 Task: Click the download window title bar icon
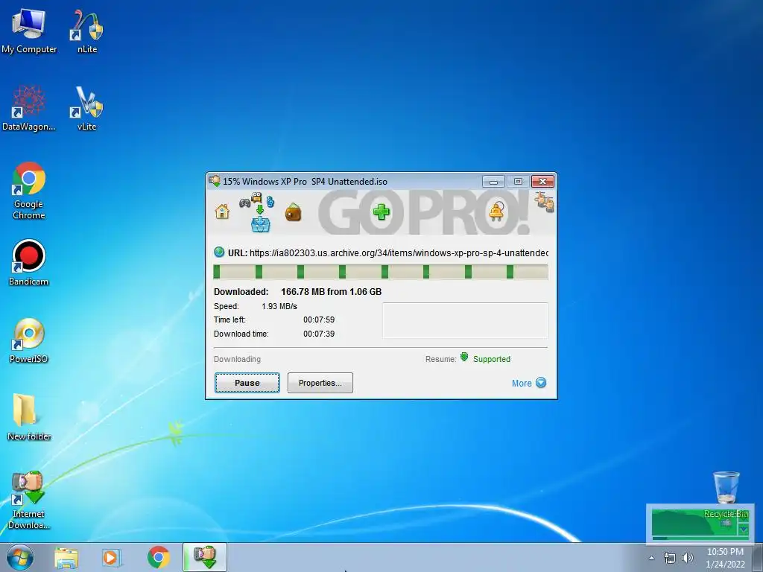click(x=215, y=181)
